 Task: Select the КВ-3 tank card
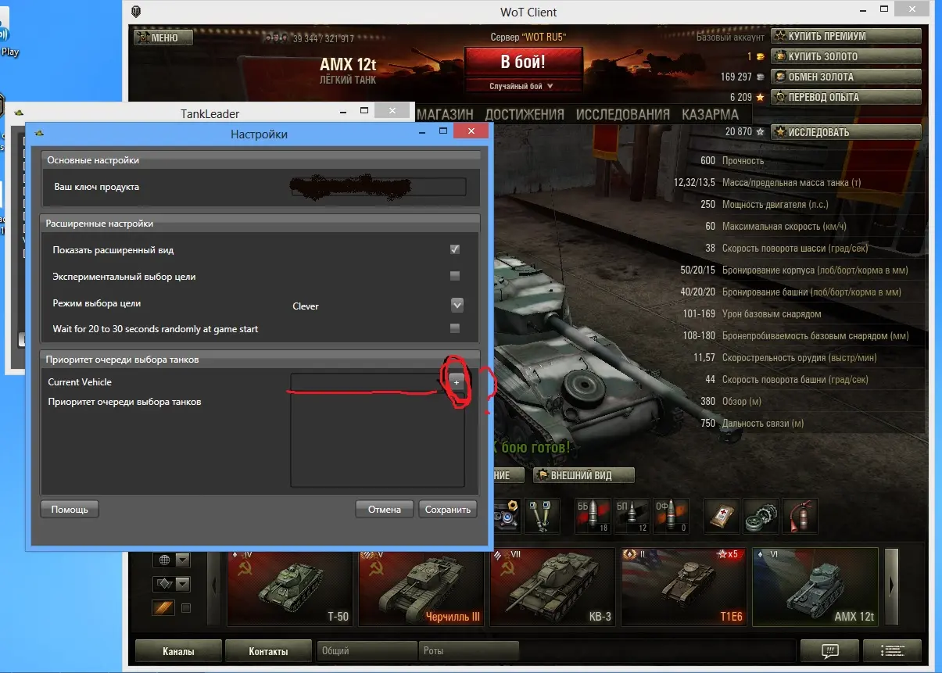pyautogui.click(x=552, y=586)
